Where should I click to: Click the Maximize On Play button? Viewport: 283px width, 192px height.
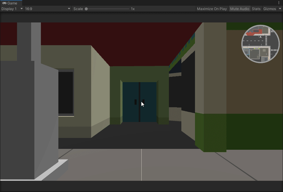pos(212,9)
